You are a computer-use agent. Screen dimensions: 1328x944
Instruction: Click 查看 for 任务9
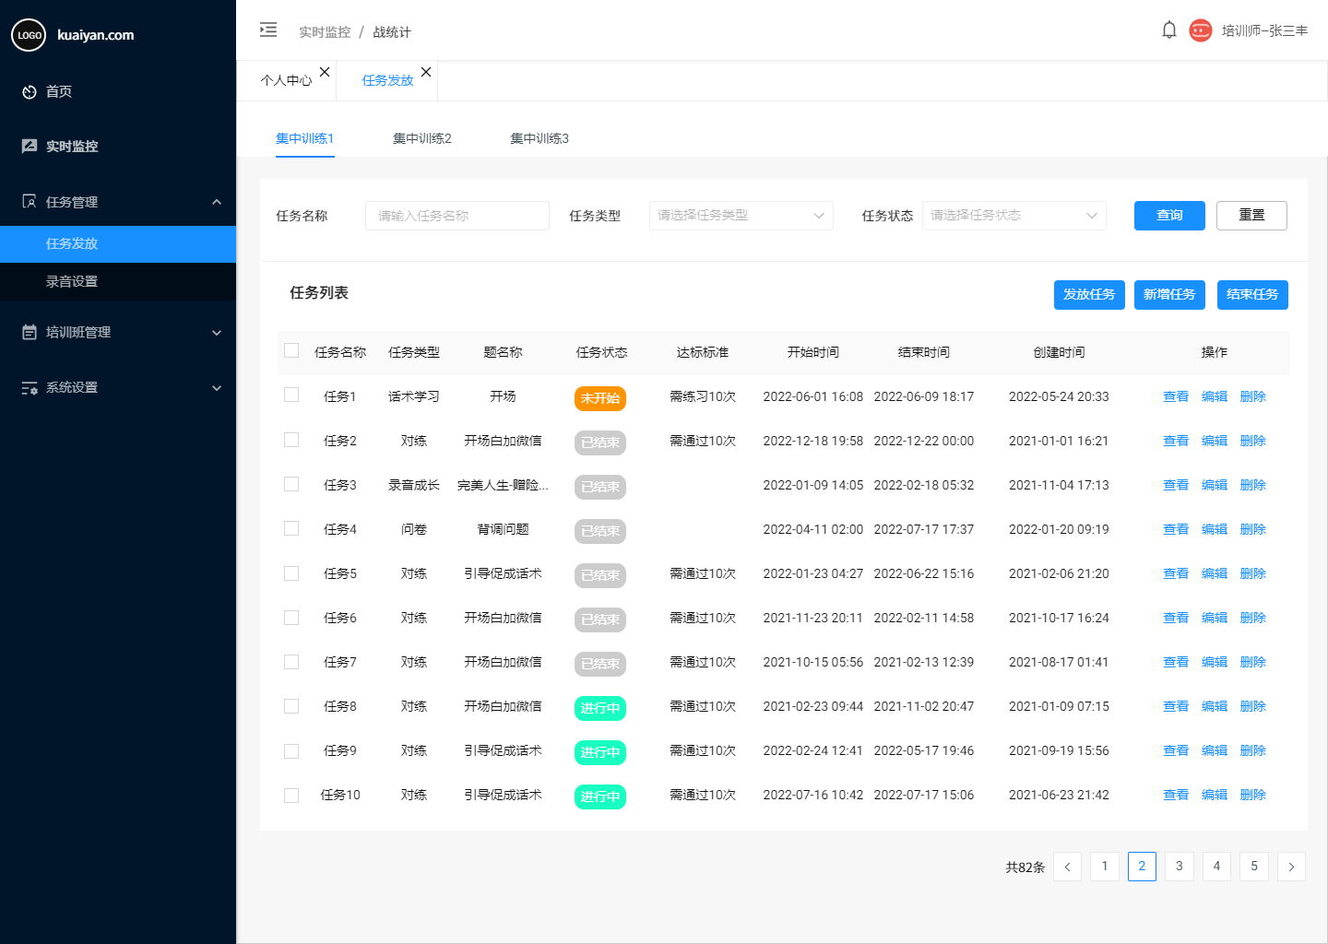click(1176, 750)
